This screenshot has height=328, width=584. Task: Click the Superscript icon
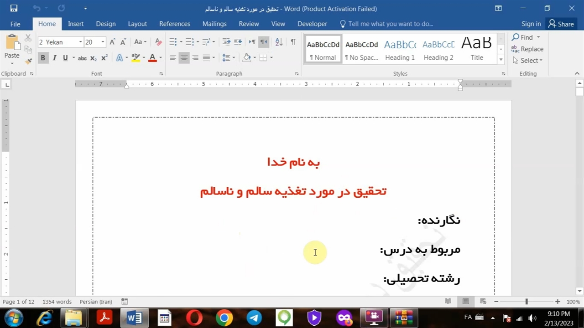click(x=104, y=58)
